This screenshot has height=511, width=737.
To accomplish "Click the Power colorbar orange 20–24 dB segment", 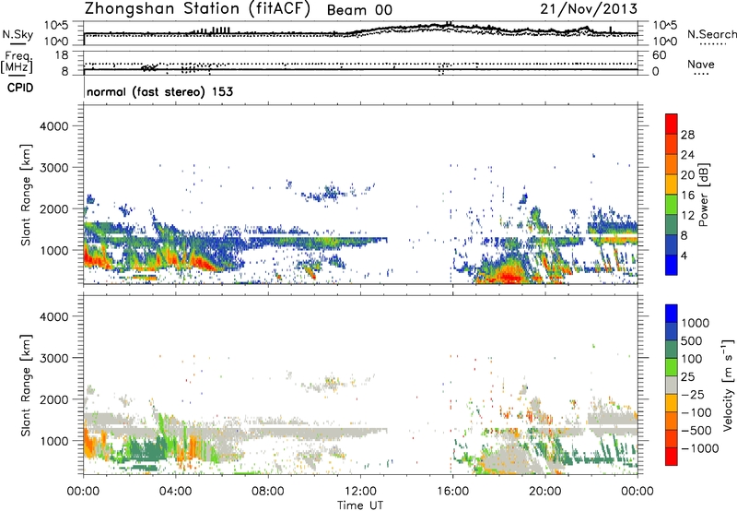I will click(672, 164).
